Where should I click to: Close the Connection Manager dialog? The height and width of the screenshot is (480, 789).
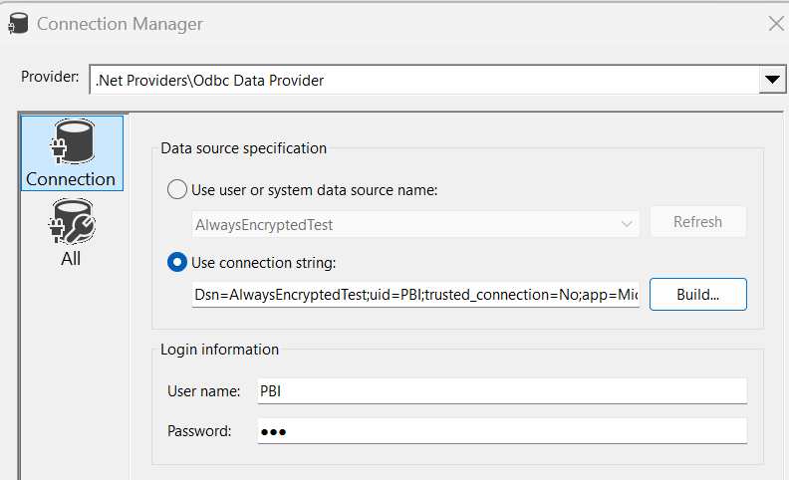point(774,23)
